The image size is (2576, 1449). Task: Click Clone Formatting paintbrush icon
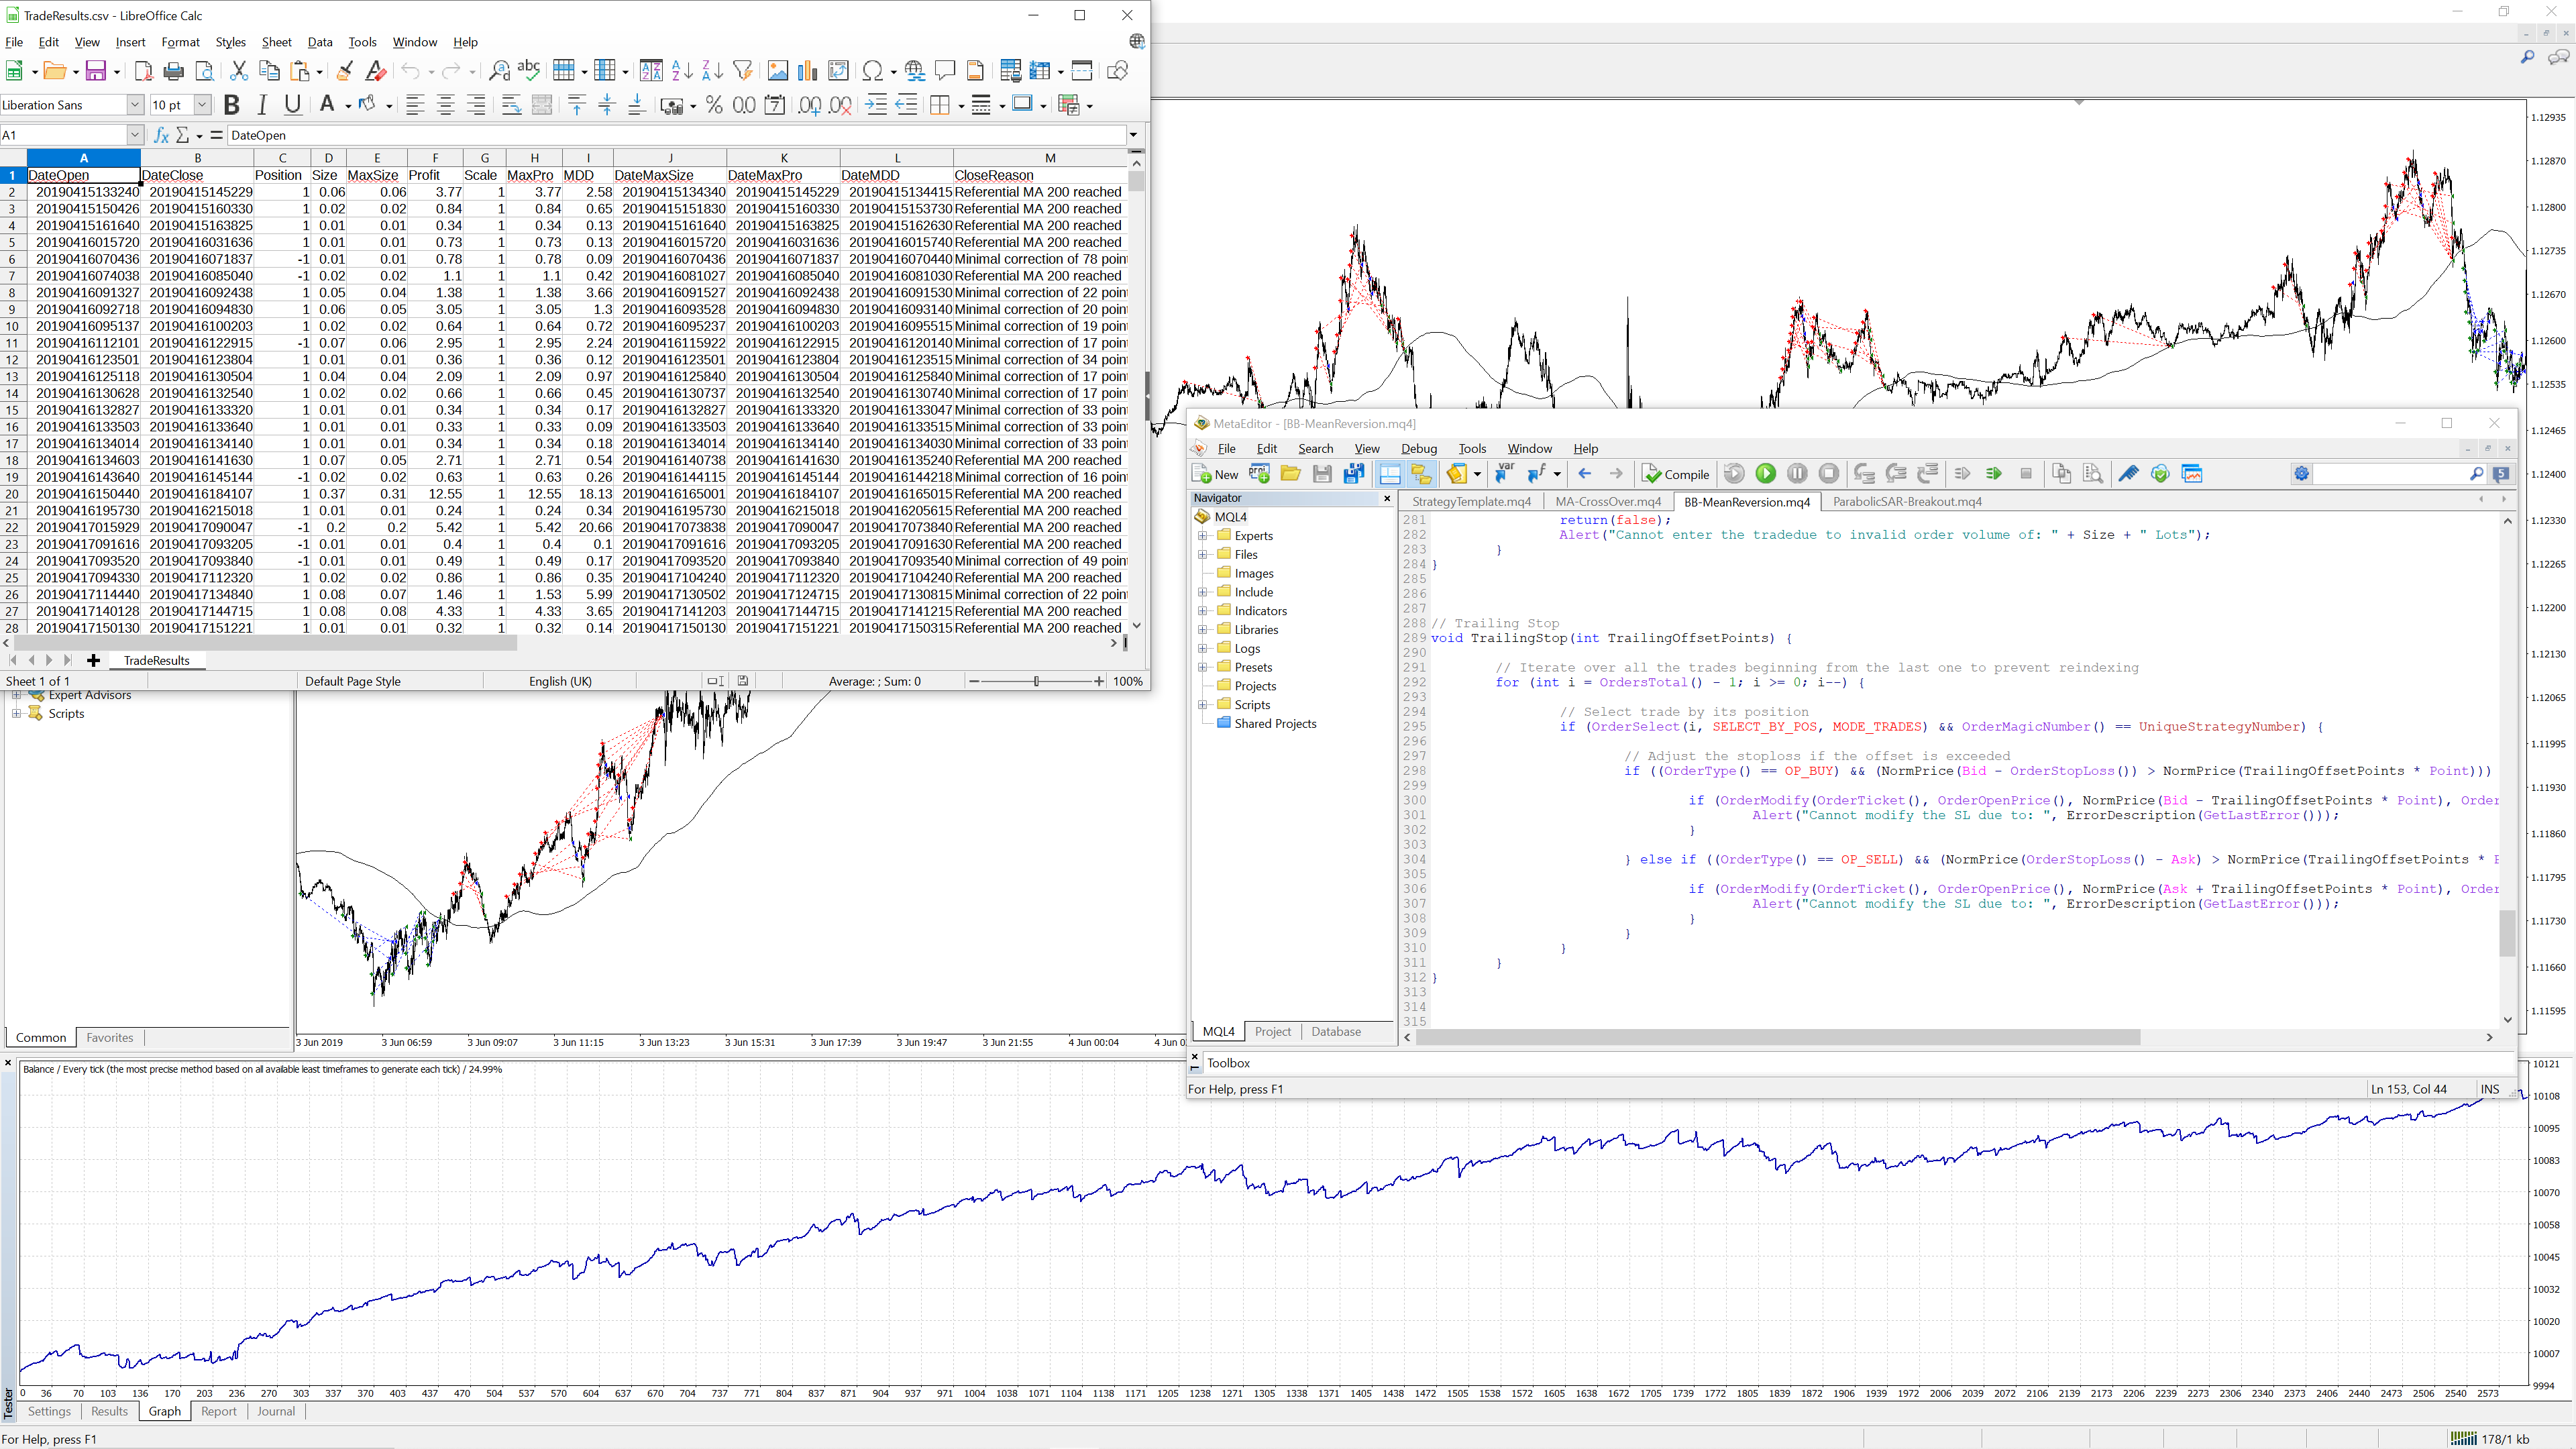(344, 71)
